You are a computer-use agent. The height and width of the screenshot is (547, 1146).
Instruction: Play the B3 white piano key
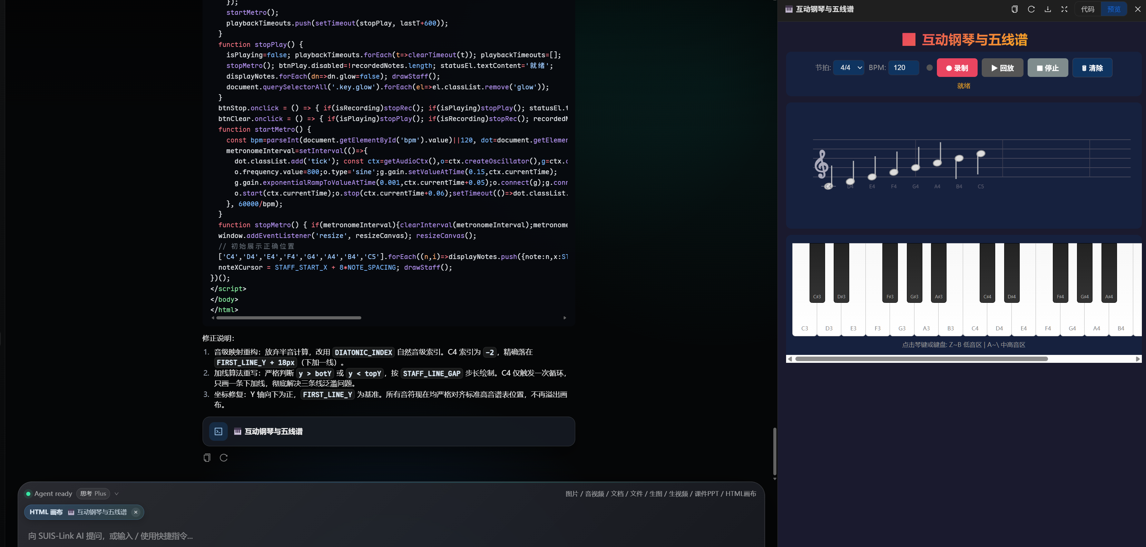point(950,320)
